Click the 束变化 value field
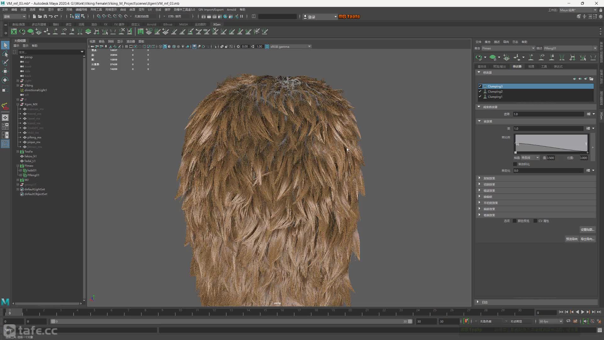The height and width of the screenshot is (340, 604). (548, 171)
